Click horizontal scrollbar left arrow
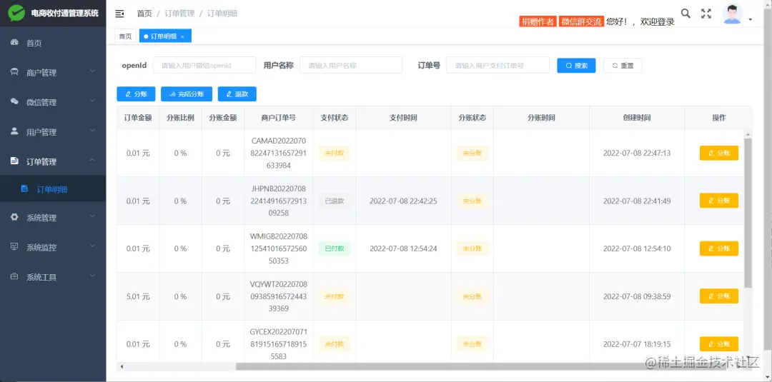772x382 pixels. [121, 366]
